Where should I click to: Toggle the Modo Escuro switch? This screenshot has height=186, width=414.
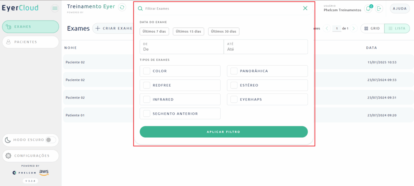(x=51, y=140)
